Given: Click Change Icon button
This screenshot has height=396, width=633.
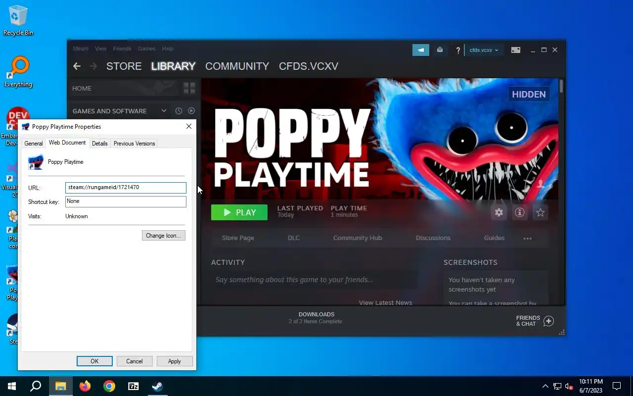Looking at the screenshot, I should pos(164,236).
